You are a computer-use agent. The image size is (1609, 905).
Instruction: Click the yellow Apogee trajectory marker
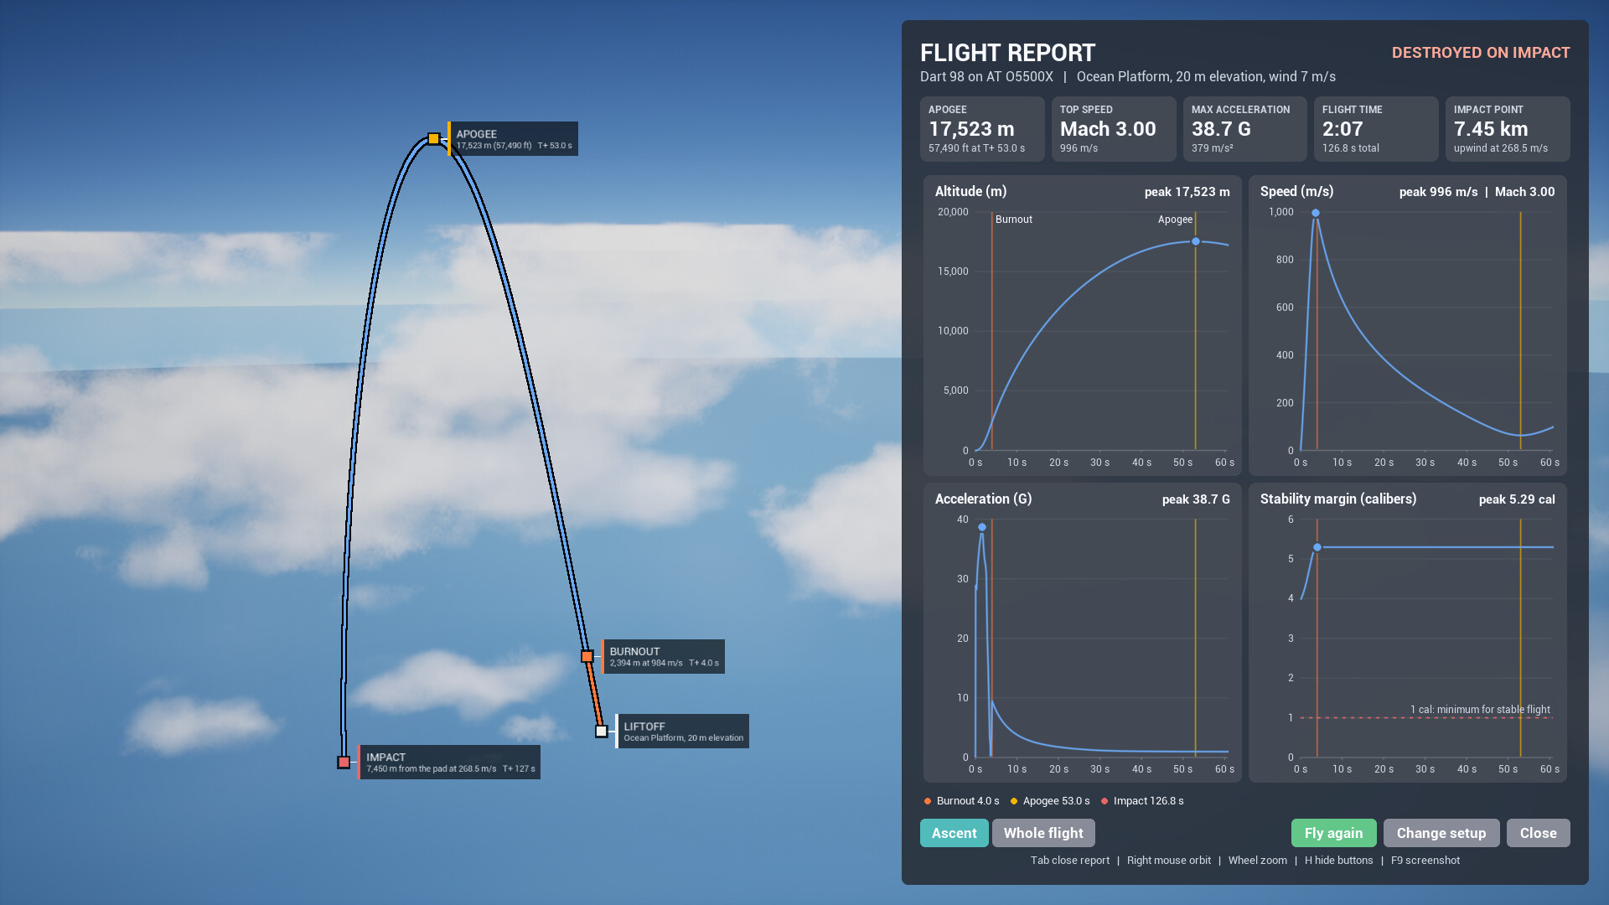click(433, 139)
